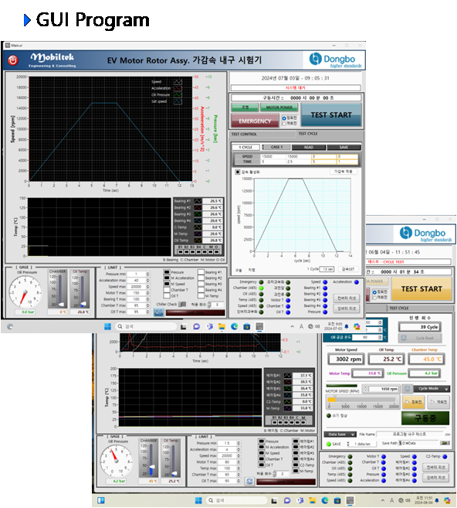Toggle 감속 활성화 checkbox above cycle graph
The width and height of the screenshot is (457, 508).
pos(238,172)
